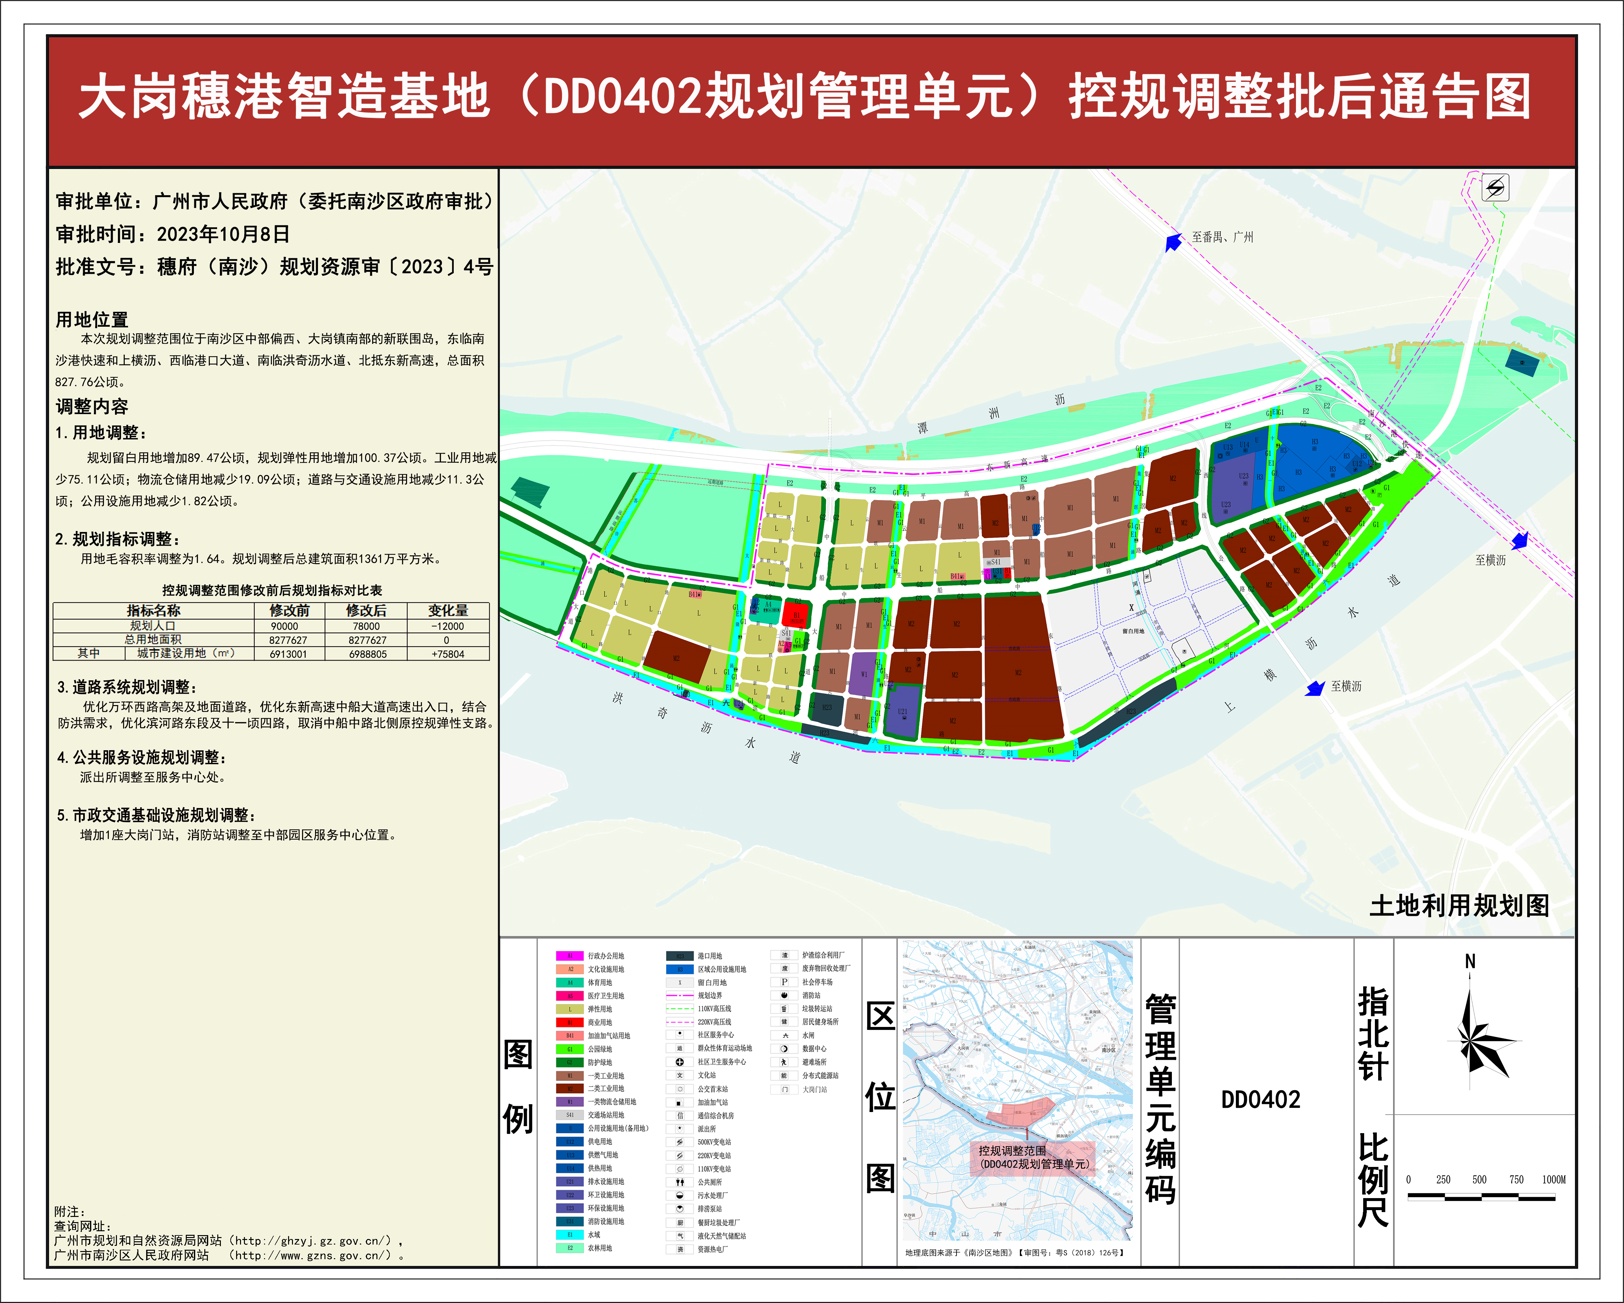Click the blue arrow toward Panyu, Guangzhou
This screenshot has height=1303, width=1624.
click(x=1173, y=243)
